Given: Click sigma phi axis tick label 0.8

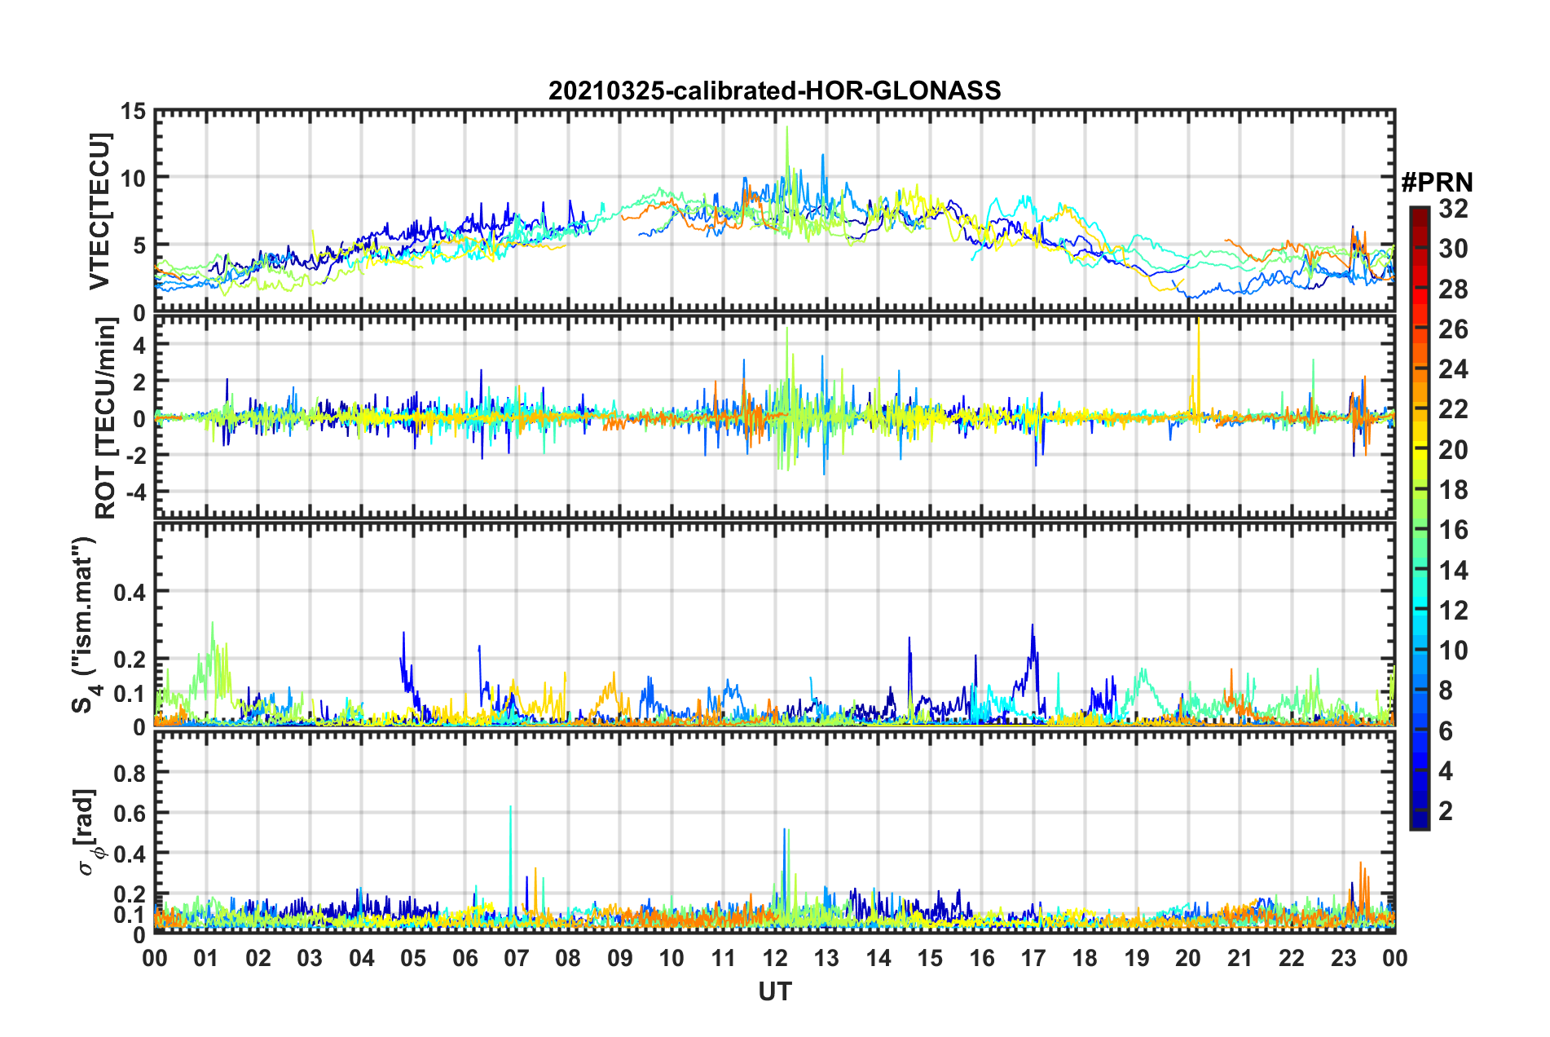Looking at the screenshot, I should click(x=130, y=774).
